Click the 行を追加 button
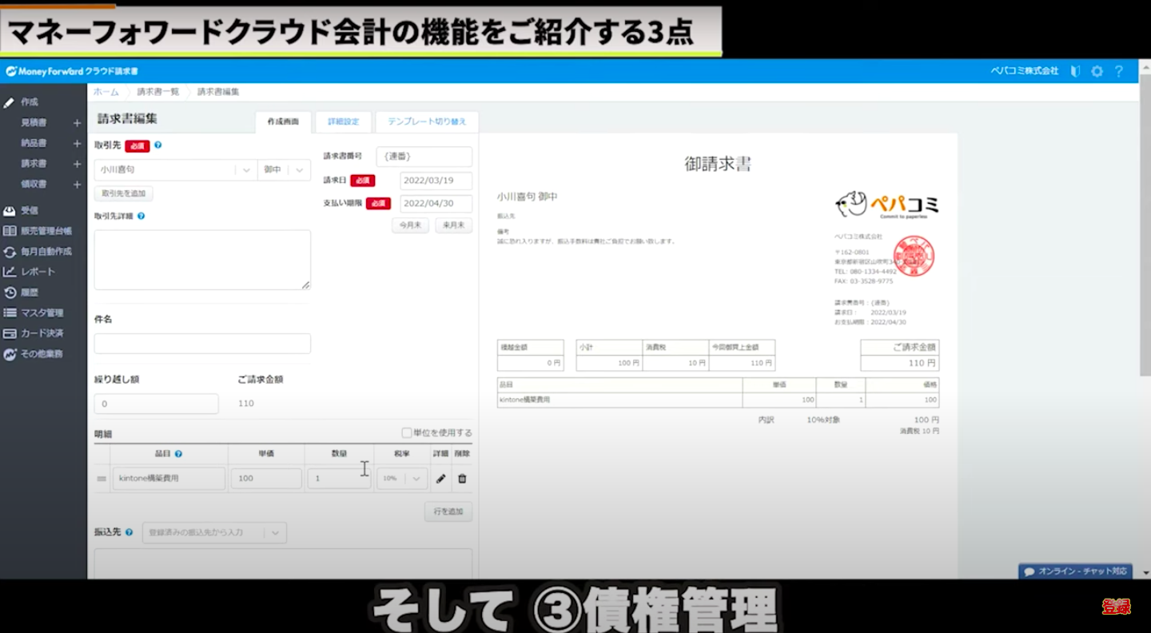 tap(448, 512)
